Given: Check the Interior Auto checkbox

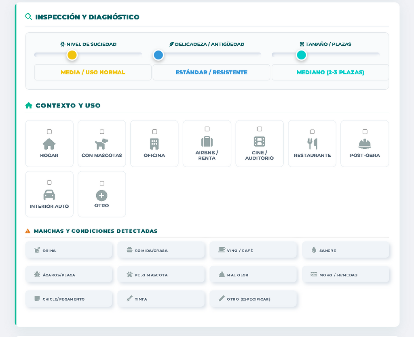Looking at the screenshot, I should (49, 183).
